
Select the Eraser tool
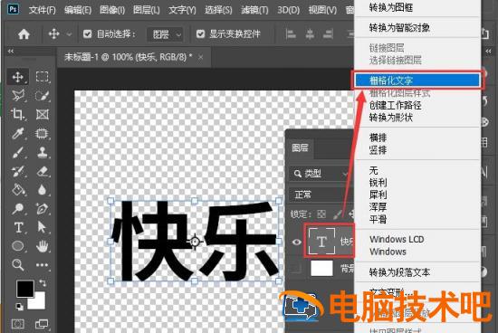tap(42, 171)
